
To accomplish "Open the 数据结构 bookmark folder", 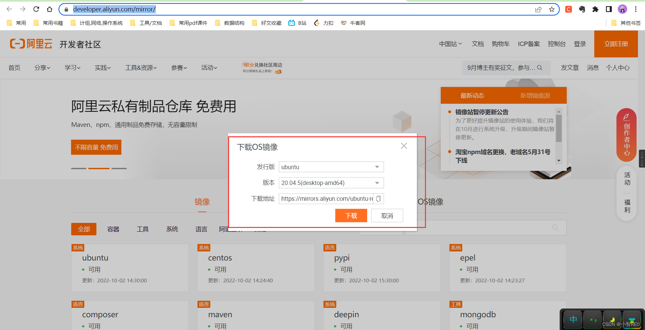I will click(229, 23).
